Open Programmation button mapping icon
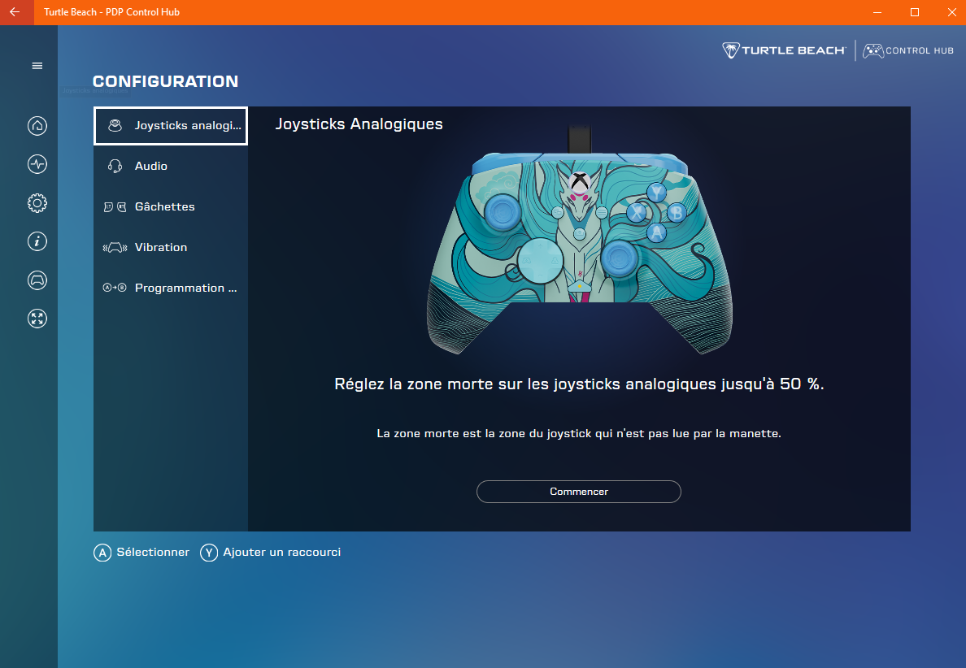The image size is (966, 668). pos(116,288)
